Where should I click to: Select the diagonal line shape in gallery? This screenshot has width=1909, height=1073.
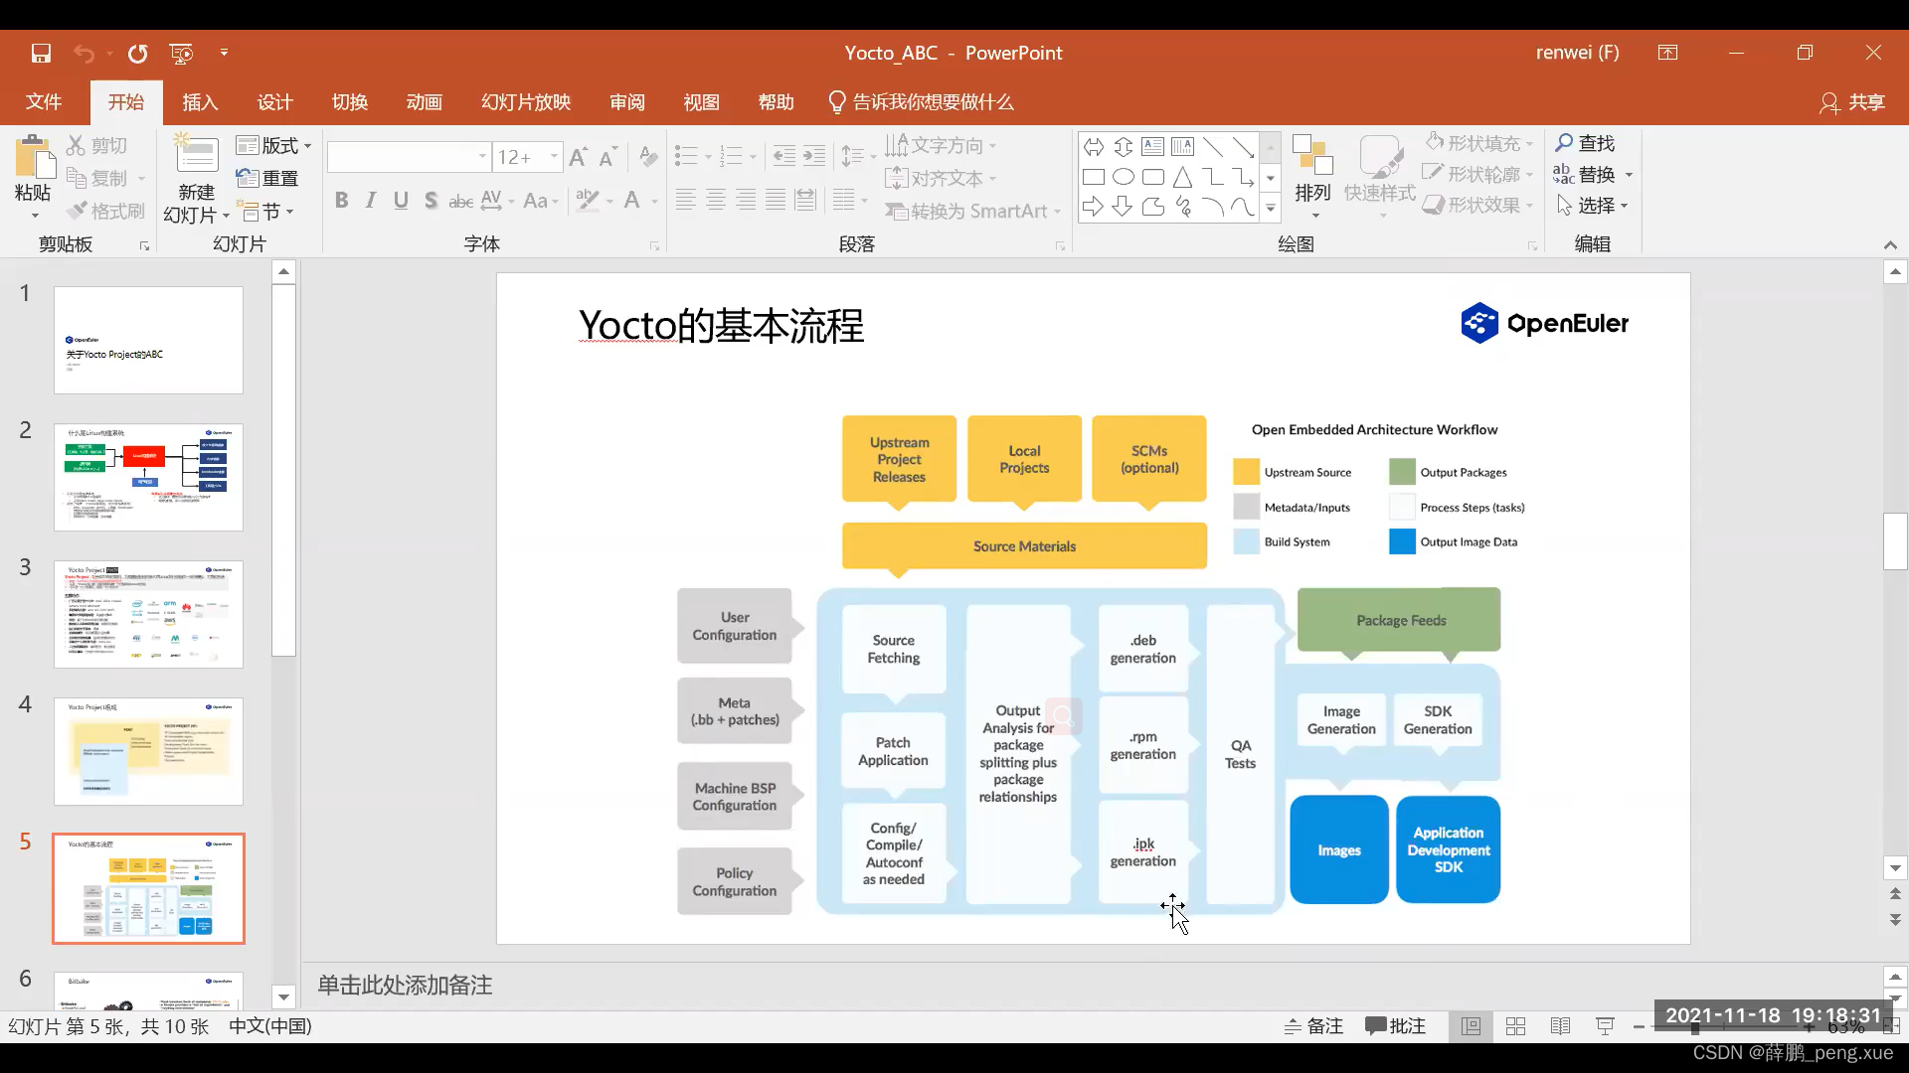coord(1213,147)
